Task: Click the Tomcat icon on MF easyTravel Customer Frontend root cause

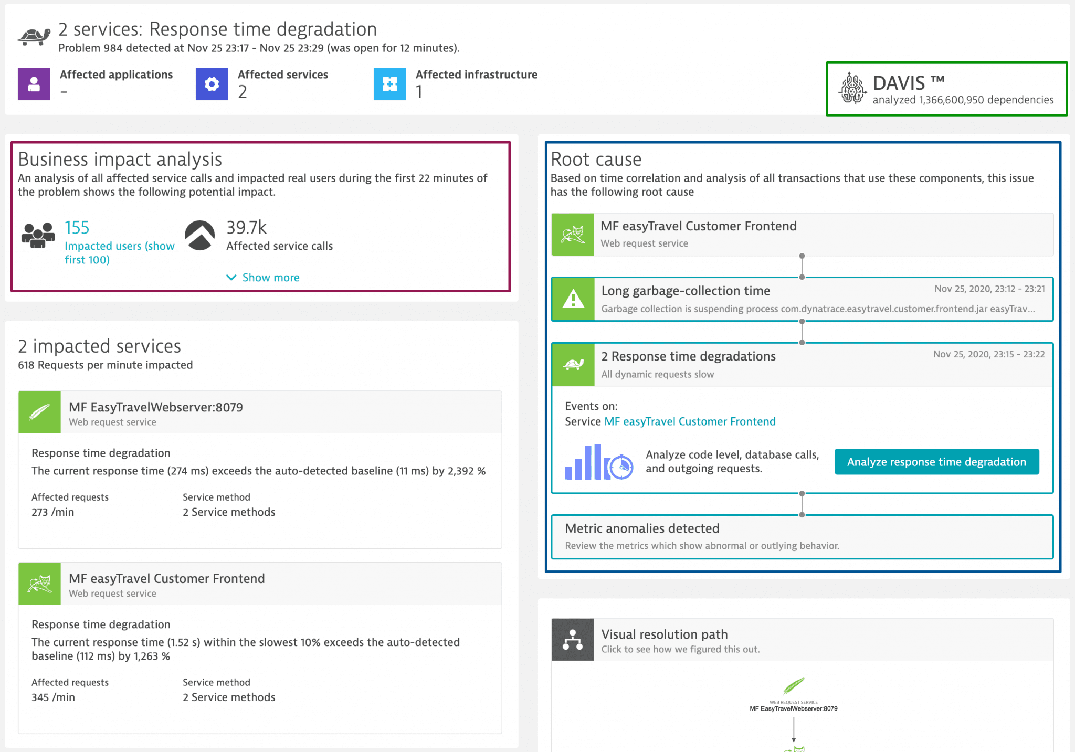Action: [x=573, y=235]
